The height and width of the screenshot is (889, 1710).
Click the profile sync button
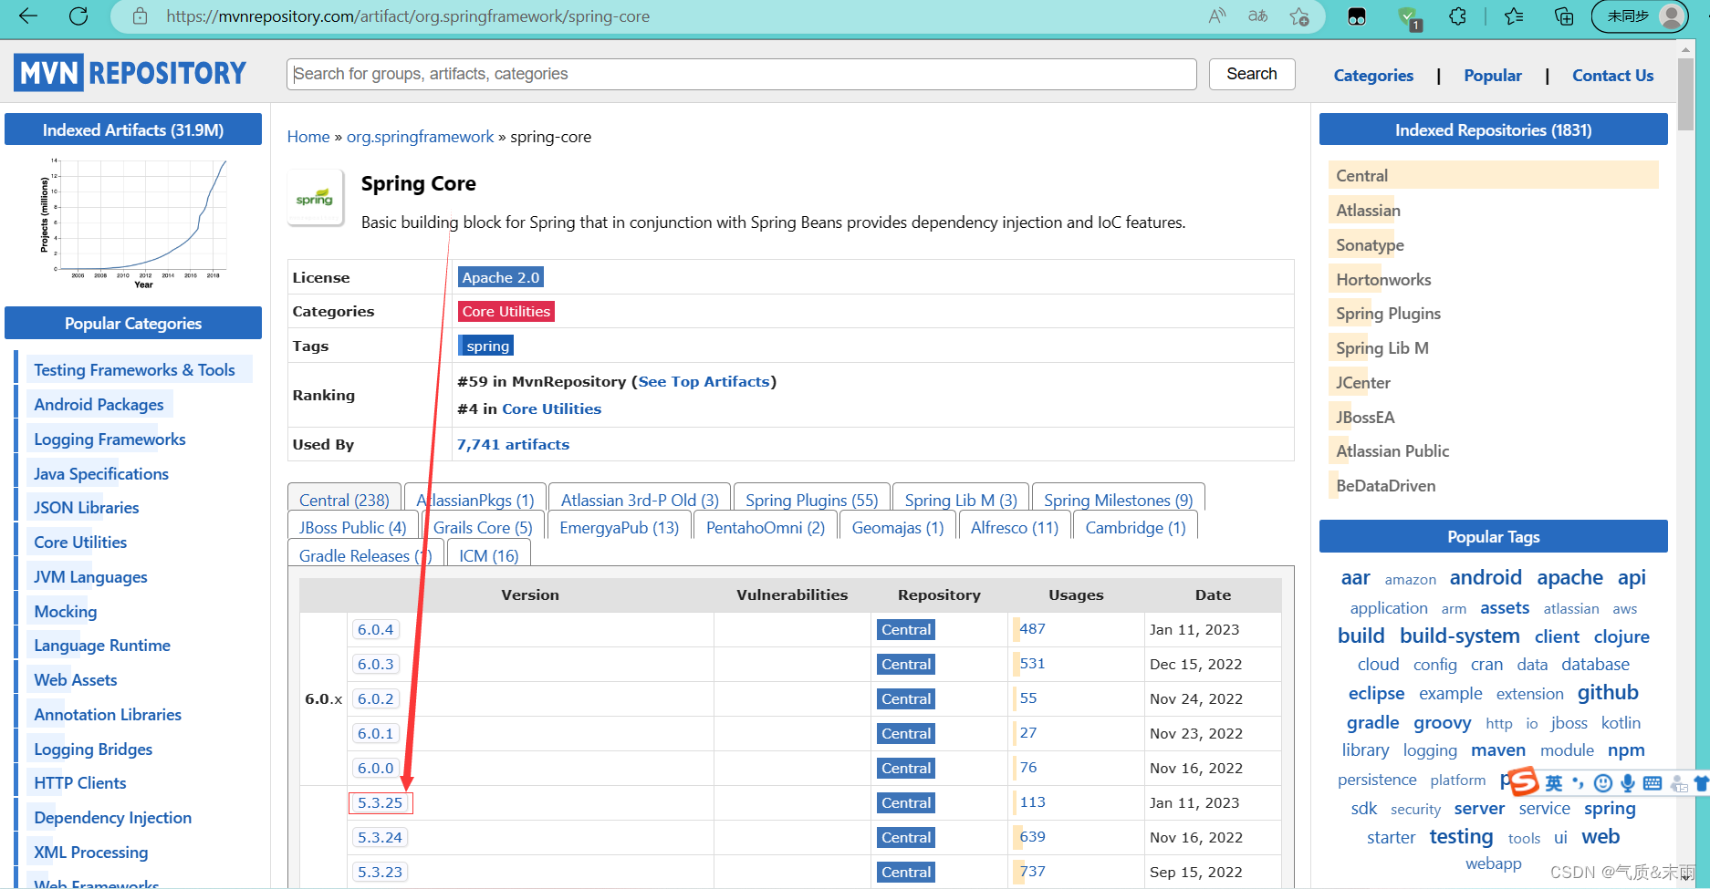1640,16
